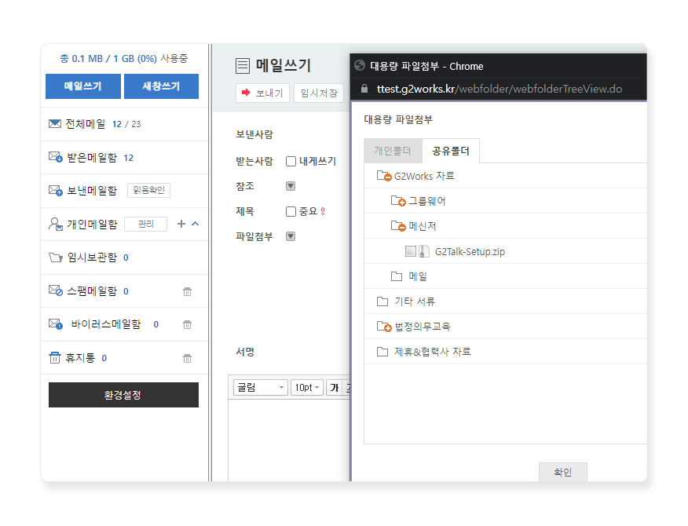Screen dimensions: 688x526
Task: Empty 스팸메일함 using its trash icon
Action: click(x=187, y=292)
